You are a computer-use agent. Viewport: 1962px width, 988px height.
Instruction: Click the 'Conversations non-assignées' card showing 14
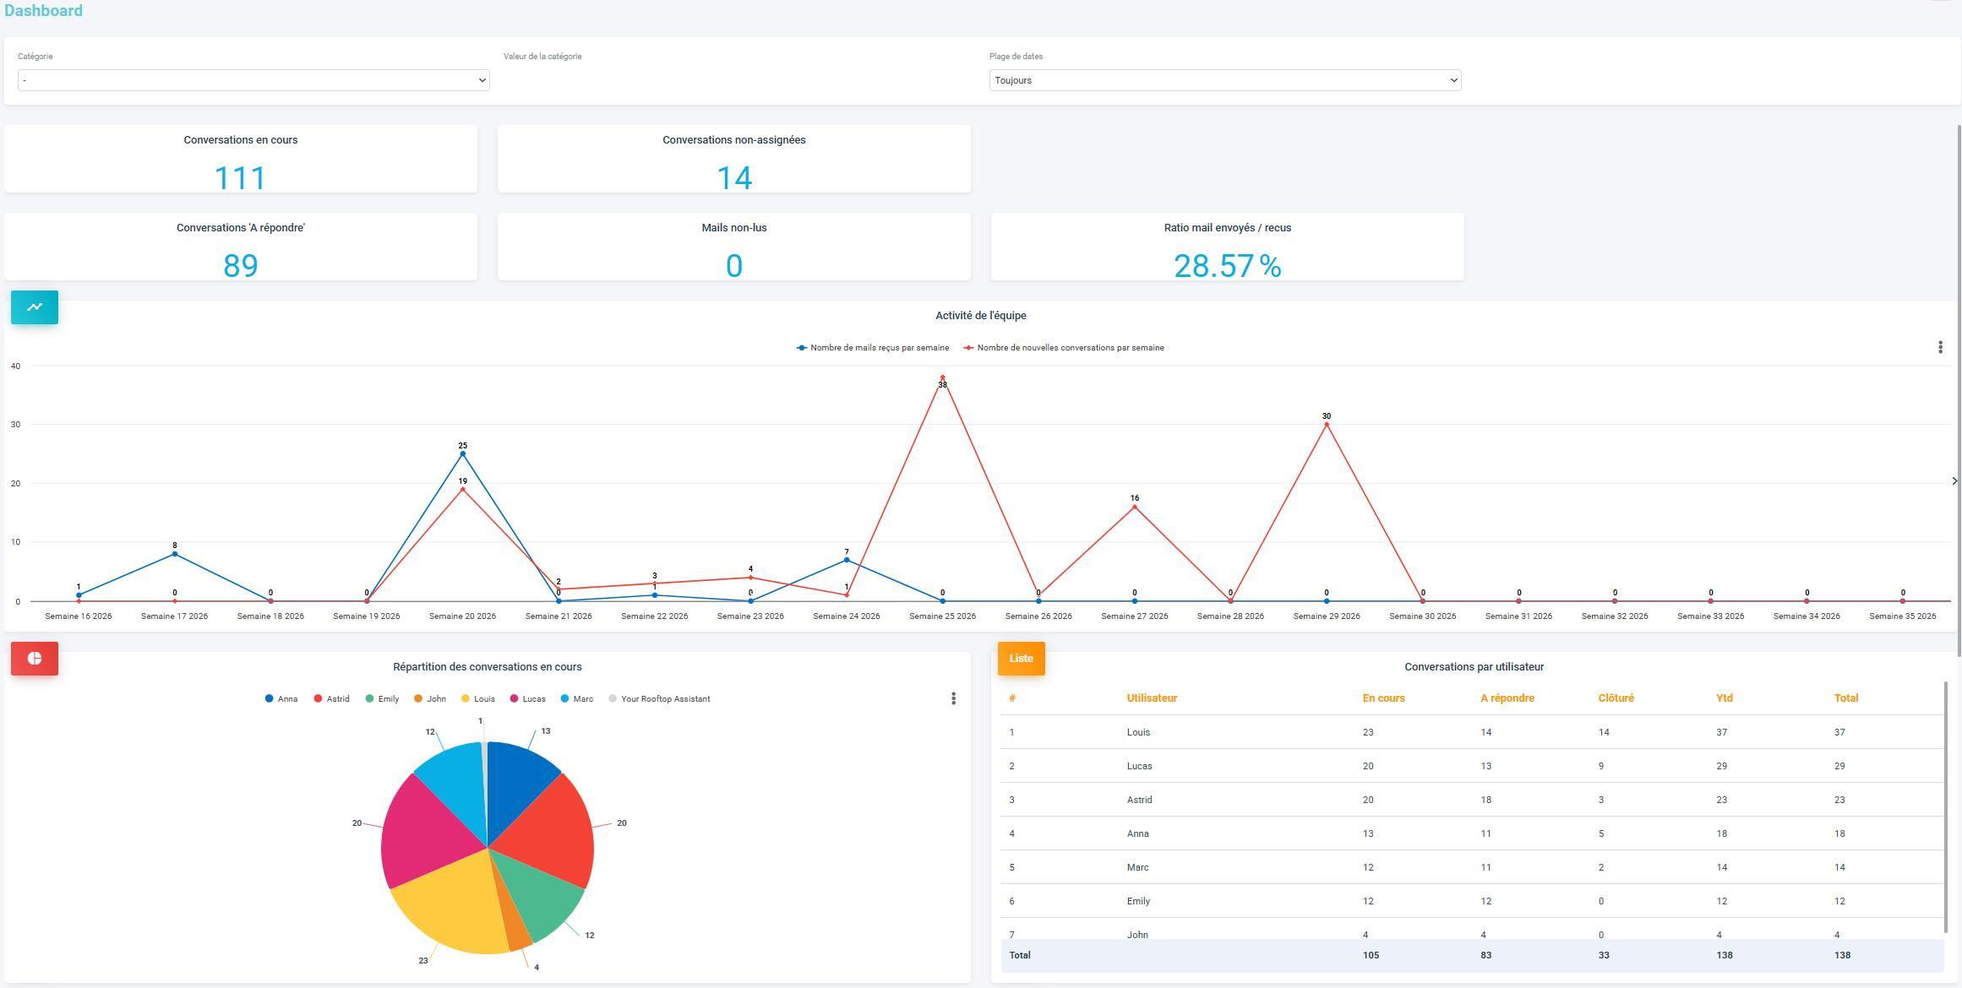coord(733,159)
